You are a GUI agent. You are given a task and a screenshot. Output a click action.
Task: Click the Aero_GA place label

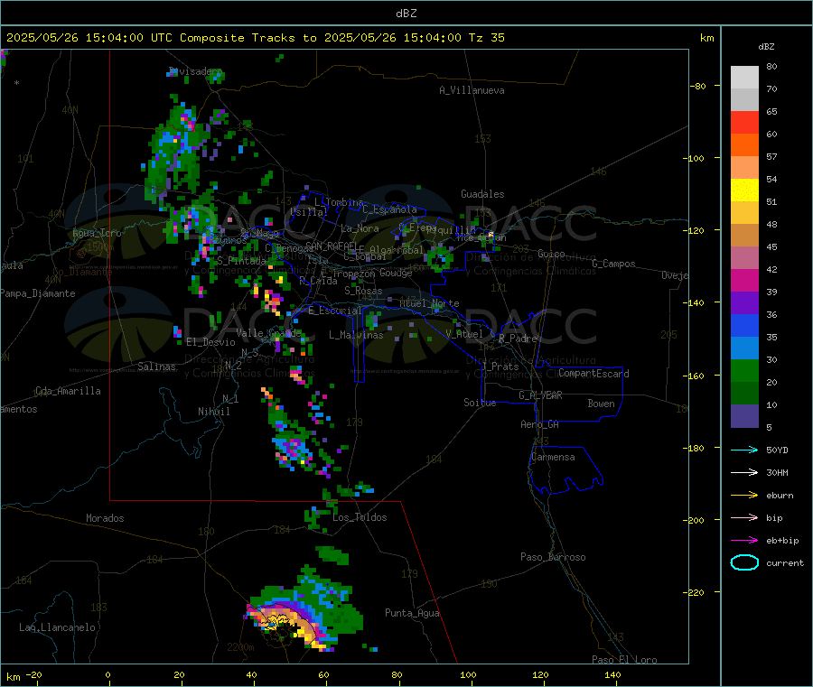pyautogui.click(x=539, y=424)
